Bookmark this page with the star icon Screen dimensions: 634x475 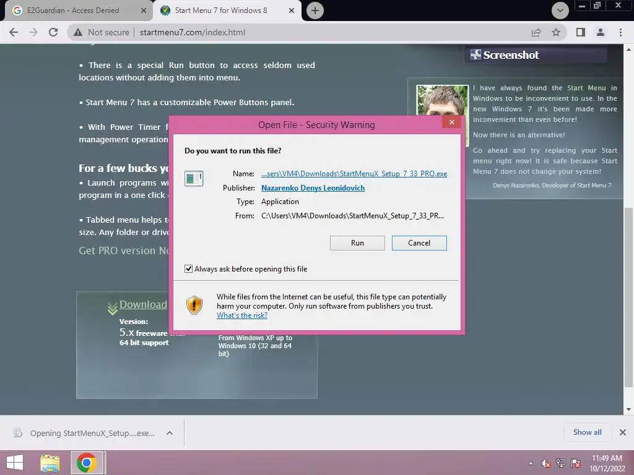(x=556, y=32)
